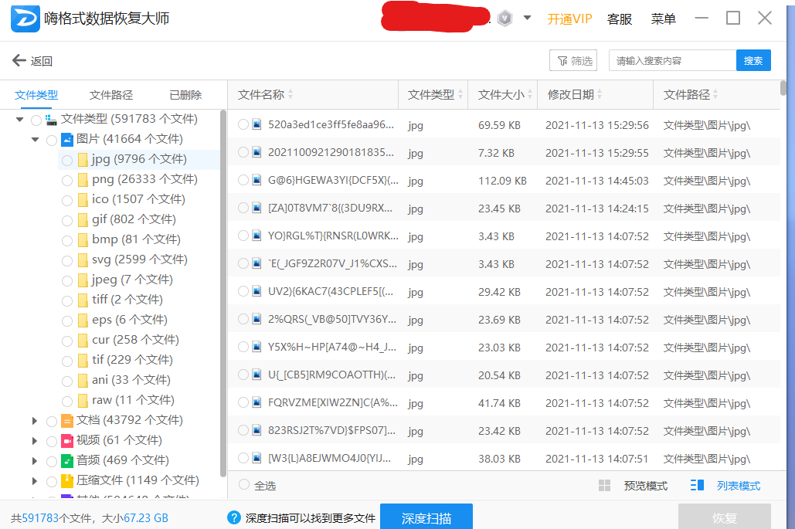Click the list mode icon
795x529 pixels.
click(697, 486)
